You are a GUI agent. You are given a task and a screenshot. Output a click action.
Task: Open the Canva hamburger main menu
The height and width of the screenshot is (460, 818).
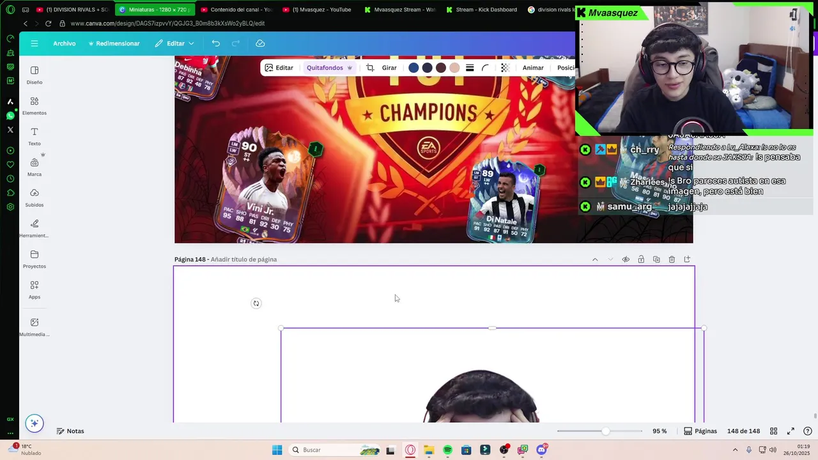point(35,43)
